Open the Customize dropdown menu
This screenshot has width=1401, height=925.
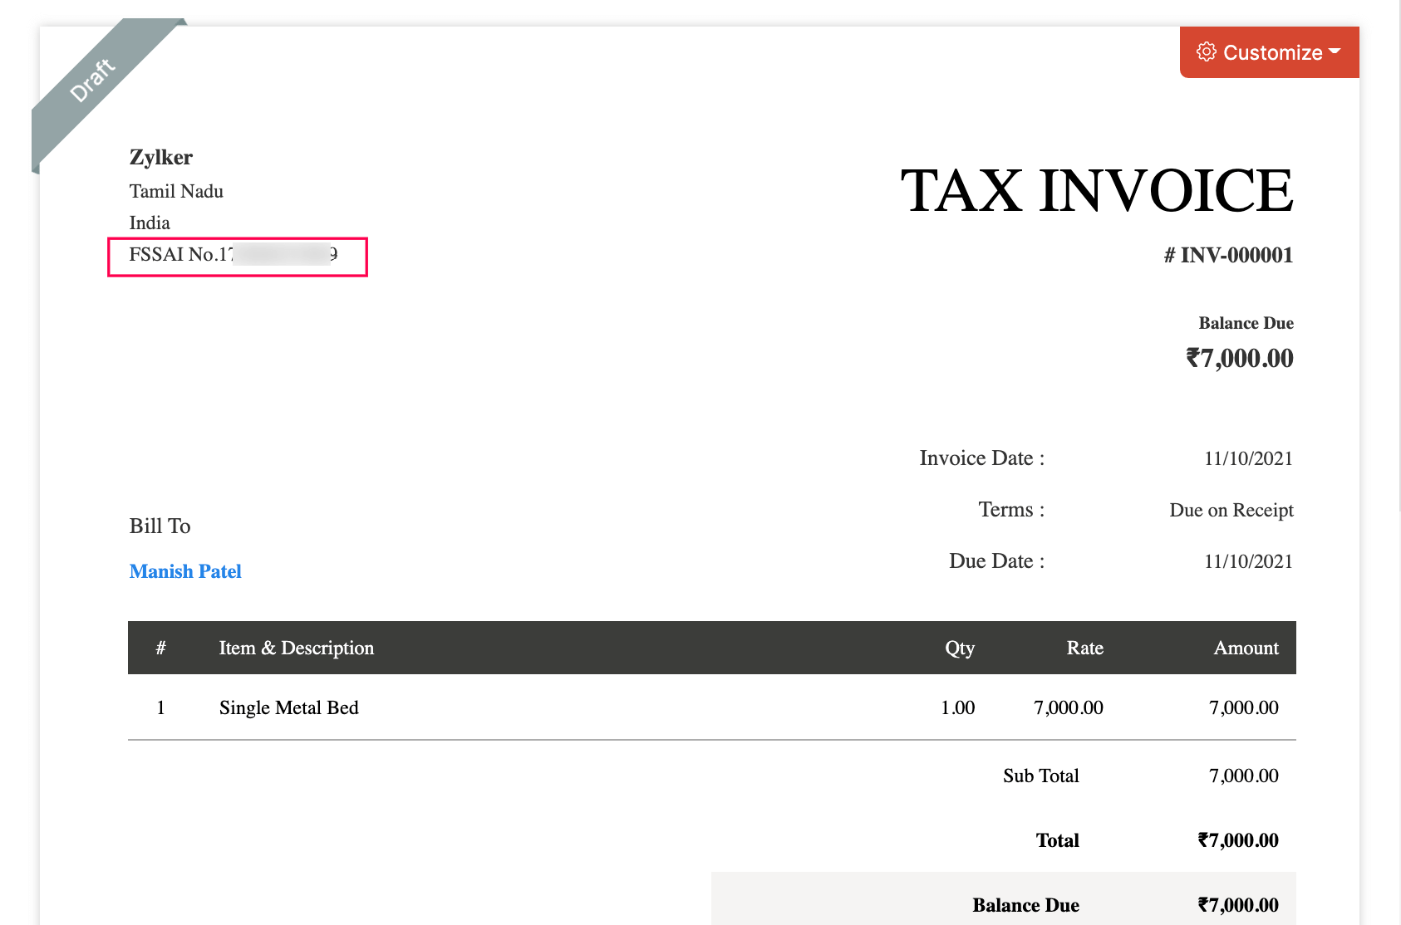point(1335,51)
